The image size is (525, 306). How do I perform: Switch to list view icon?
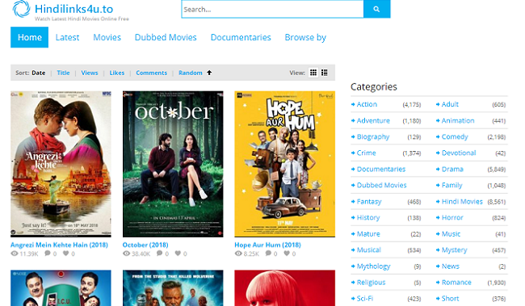click(x=325, y=73)
